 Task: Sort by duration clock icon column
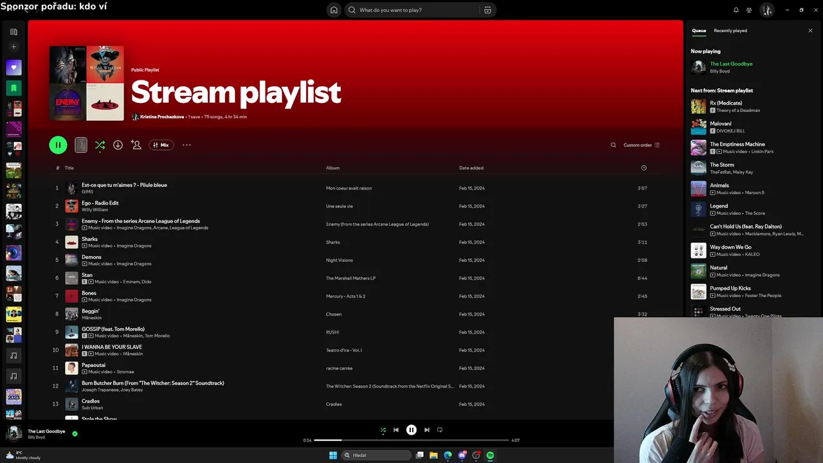pyautogui.click(x=644, y=168)
